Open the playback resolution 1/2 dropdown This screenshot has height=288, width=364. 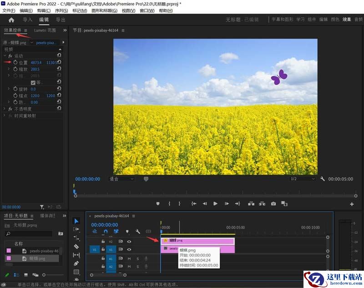pos(303,179)
